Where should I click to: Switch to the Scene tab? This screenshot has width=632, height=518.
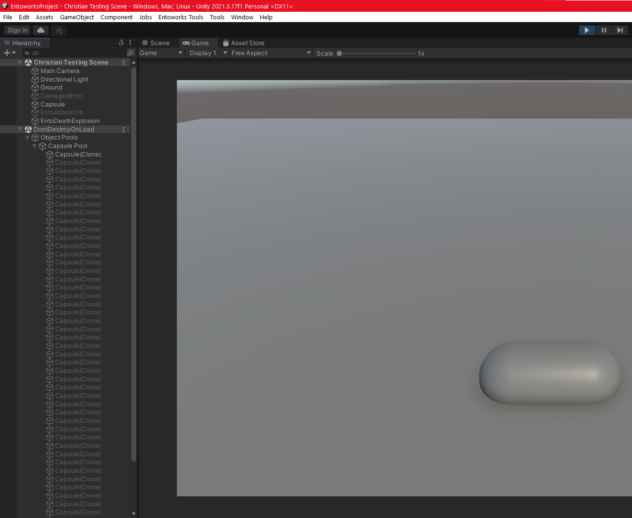pyautogui.click(x=156, y=43)
